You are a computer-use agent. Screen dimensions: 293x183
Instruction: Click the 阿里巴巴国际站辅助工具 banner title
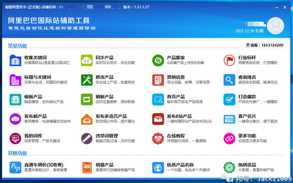[x=49, y=20]
